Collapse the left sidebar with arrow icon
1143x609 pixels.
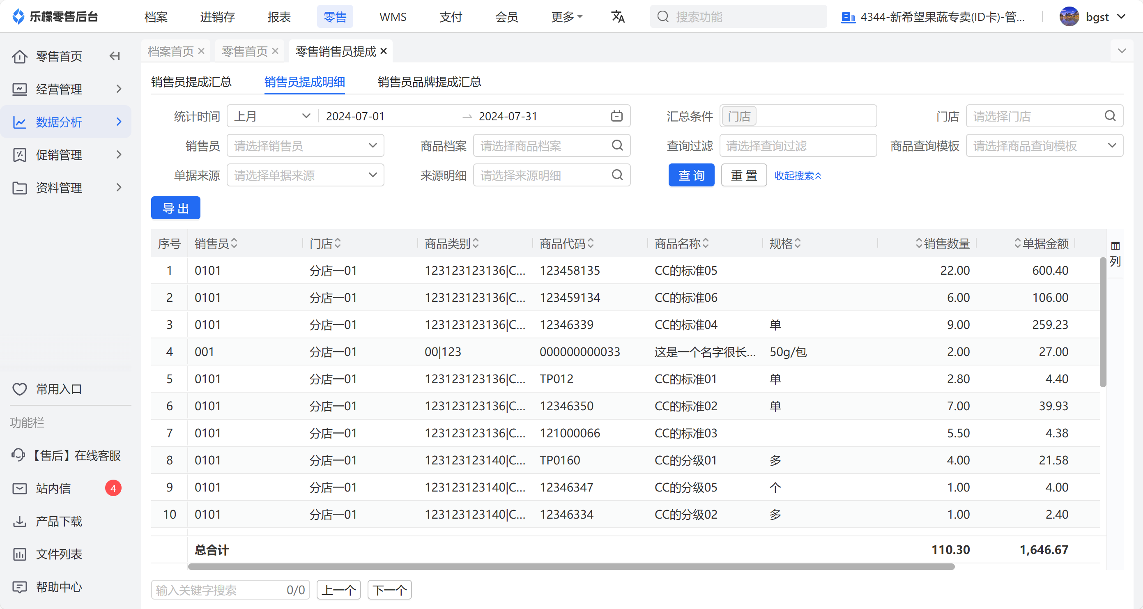pos(115,56)
